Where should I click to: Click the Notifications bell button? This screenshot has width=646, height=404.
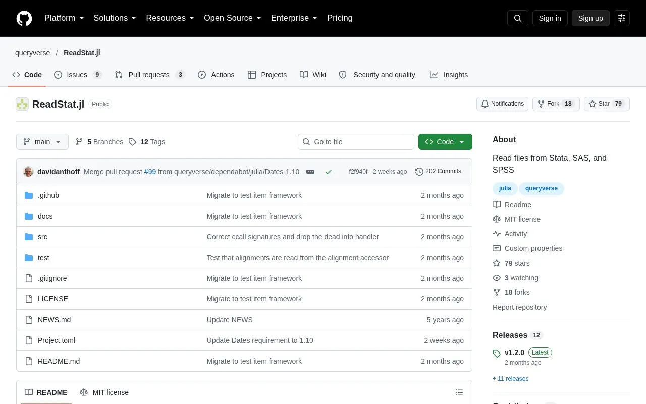[x=502, y=104]
